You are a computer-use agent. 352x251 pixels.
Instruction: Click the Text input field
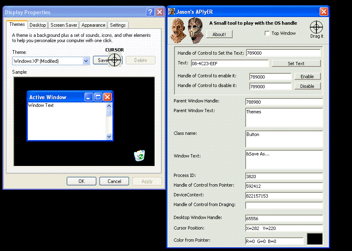pos(229,64)
